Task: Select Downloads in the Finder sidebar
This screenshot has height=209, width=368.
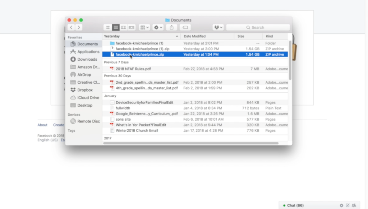Action: pyautogui.click(x=87, y=59)
